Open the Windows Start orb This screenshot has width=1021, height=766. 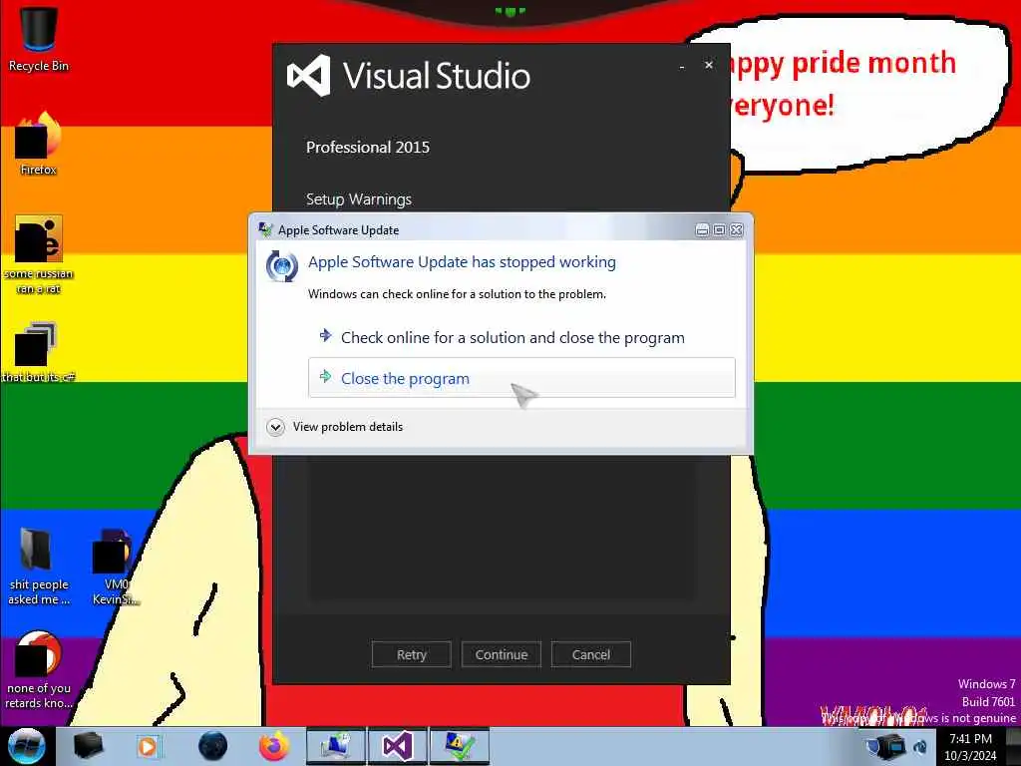point(26,746)
